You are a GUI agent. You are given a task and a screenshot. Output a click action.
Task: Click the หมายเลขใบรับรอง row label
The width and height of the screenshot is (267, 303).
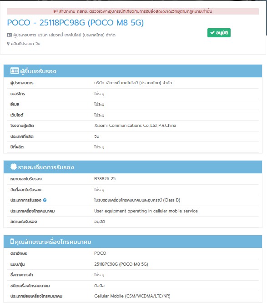point(26,179)
